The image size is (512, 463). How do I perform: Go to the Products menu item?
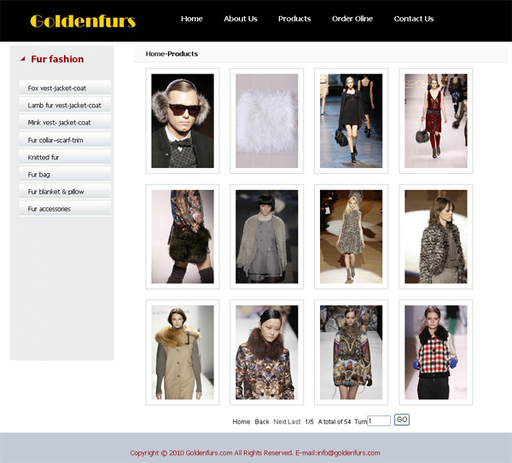coord(294,19)
